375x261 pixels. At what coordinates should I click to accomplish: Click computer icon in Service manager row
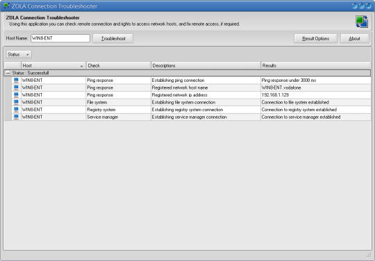click(x=16, y=117)
